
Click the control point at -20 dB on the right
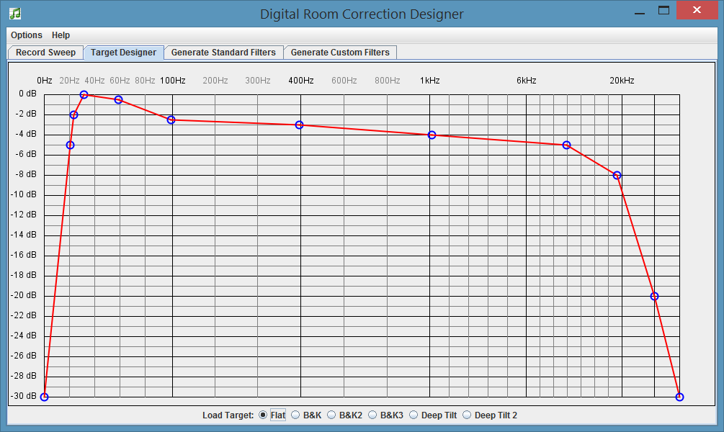tap(653, 295)
